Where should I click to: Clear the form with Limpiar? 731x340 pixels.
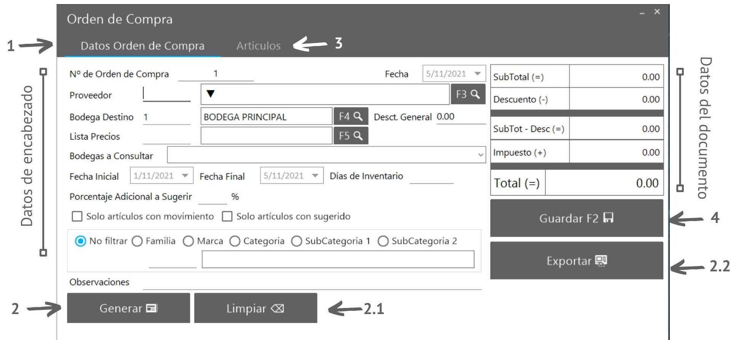pyautogui.click(x=255, y=308)
